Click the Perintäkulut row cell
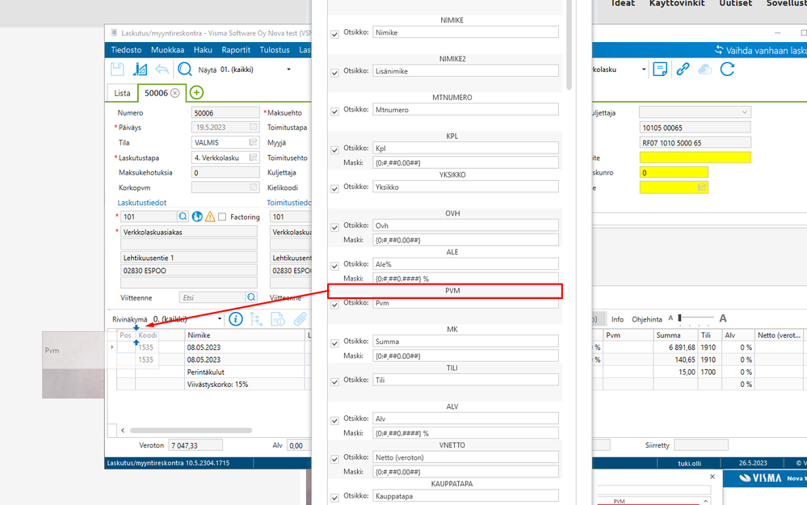Viewport: 807px width, 505px height. point(245,372)
